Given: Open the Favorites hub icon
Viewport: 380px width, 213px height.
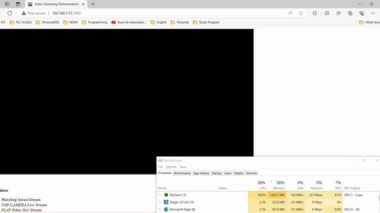Looking at the screenshot, I should tap(338, 13).
